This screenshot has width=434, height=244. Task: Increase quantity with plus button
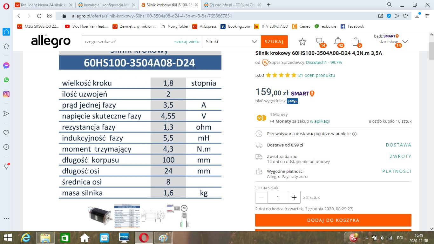point(294,197)
